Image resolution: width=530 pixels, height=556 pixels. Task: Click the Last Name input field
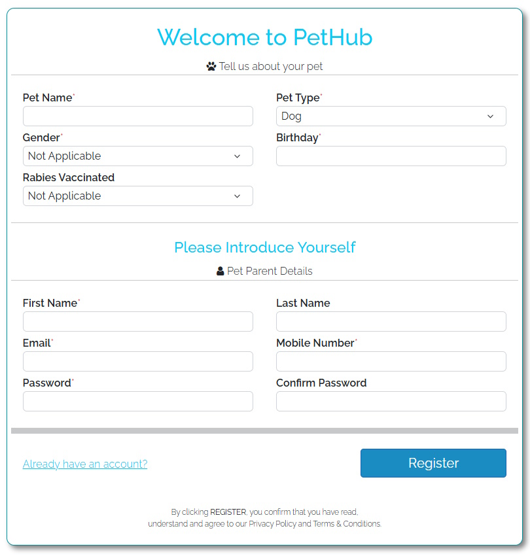click(x=391, y=321)
